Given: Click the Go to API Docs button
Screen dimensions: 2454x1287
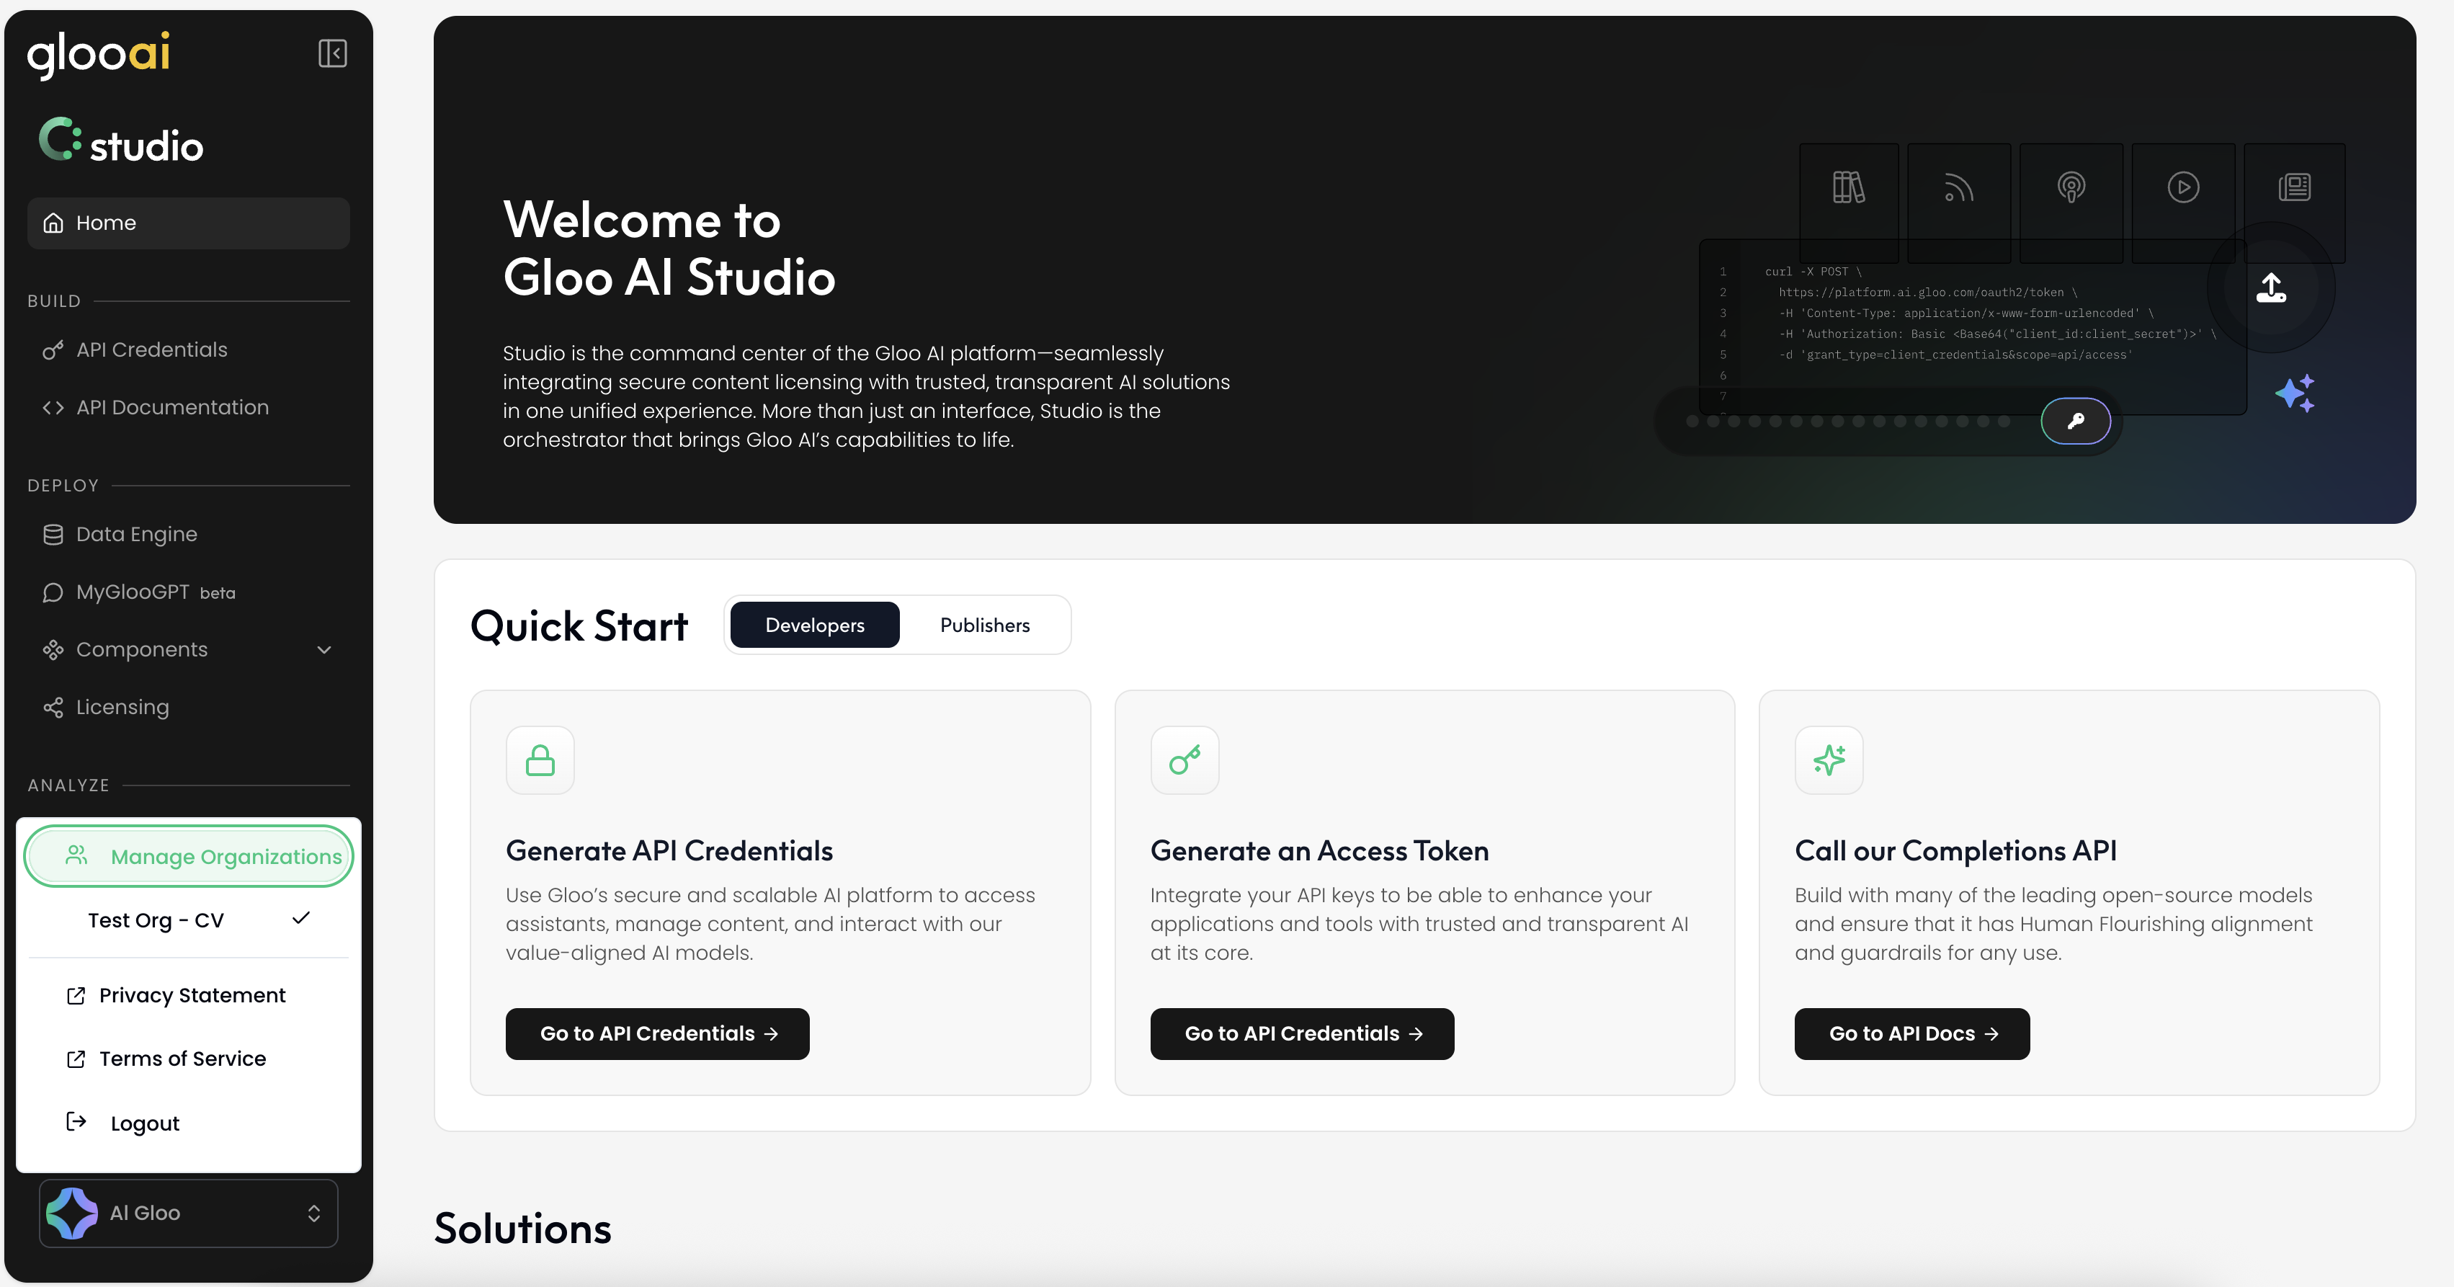Looking at the screenshot, I should click(1912, 1035).
